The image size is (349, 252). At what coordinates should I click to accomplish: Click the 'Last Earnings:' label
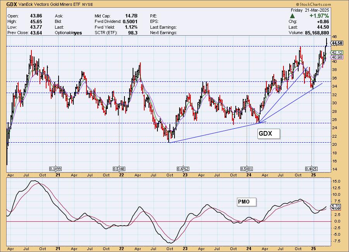tap(163, 27)
